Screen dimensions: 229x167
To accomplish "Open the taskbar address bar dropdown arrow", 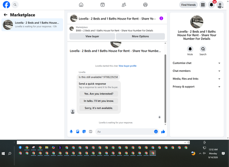I will click(185, 143).
